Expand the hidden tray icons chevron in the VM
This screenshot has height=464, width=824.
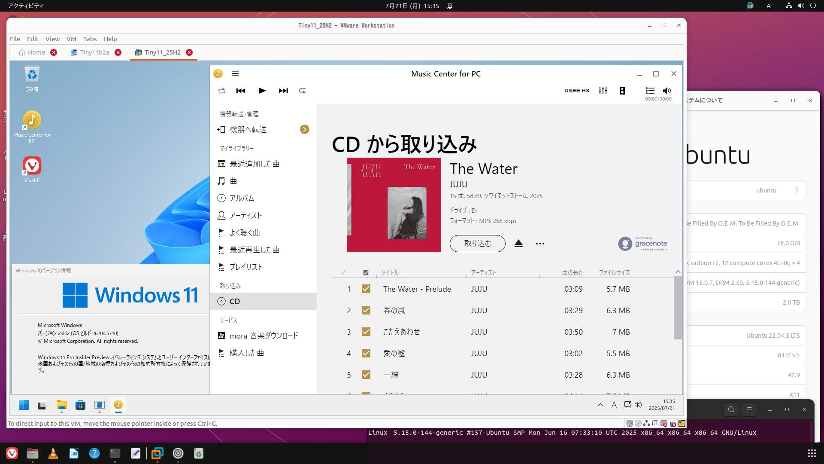click(600, 405)
